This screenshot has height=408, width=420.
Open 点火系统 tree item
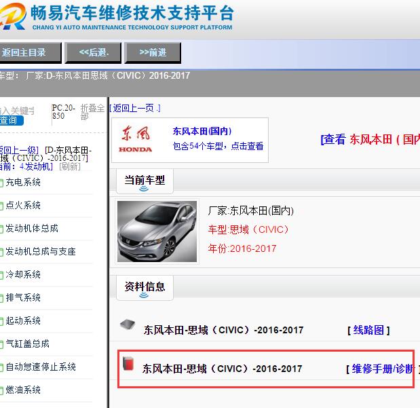pos(23,205)
